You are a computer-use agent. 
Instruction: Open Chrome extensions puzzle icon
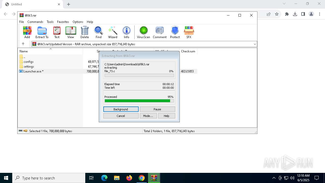point(287,14)
